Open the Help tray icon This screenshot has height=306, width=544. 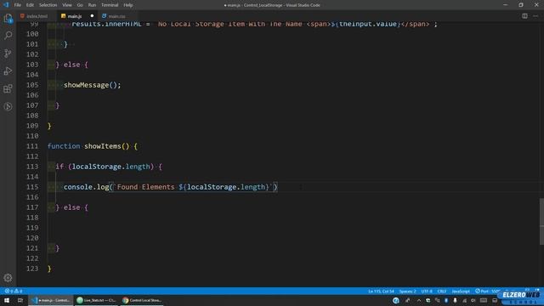pyautogui.click(x=396, y=300)
